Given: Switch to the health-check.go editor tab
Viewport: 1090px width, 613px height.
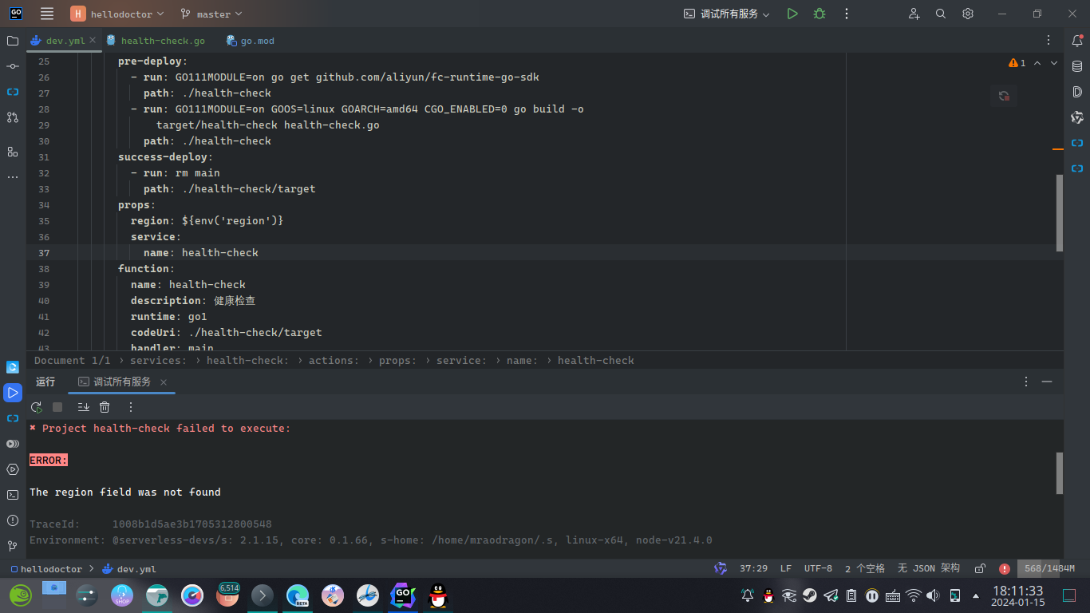Looking at the screenshot, I should click(156, 41).
